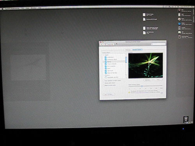The image size is (195, 146).
Task: Open the Trash on the desktop
Action: (186, 120)
